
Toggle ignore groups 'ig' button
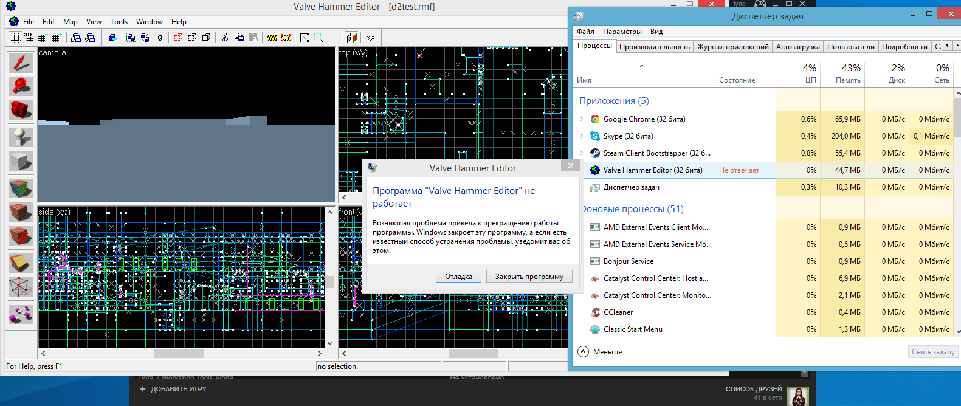tap(159, 38)
